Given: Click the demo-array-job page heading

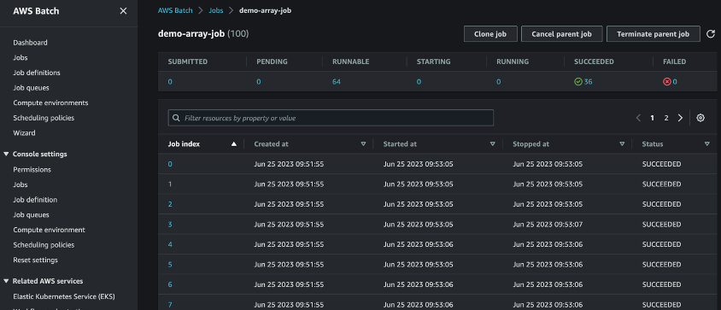Looking at the screenshot, I should (x=203, y=34).
